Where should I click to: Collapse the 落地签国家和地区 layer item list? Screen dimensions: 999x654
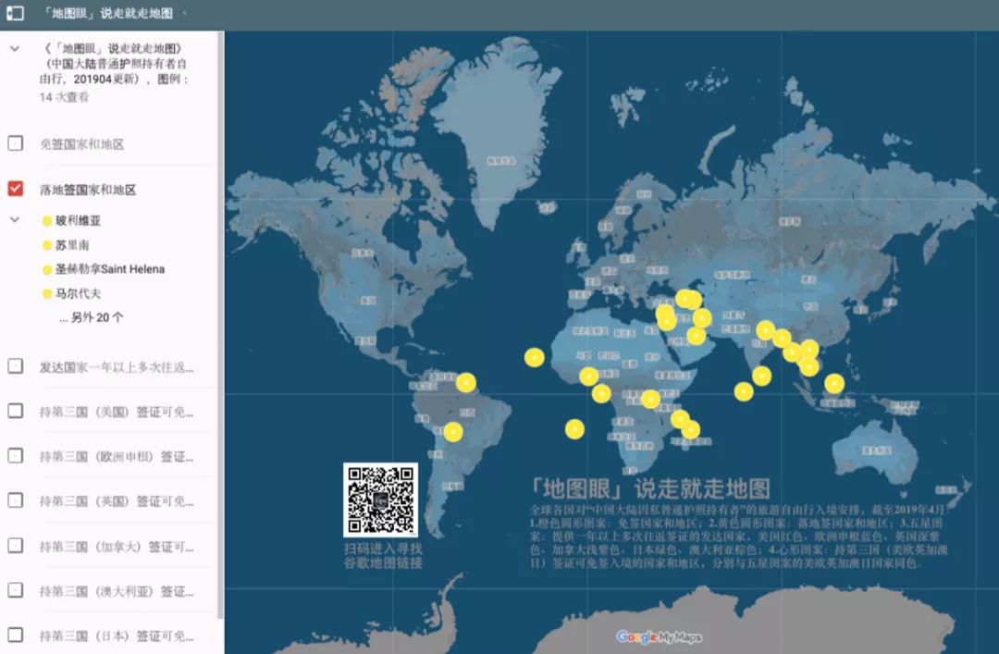(x=15, y=220)
